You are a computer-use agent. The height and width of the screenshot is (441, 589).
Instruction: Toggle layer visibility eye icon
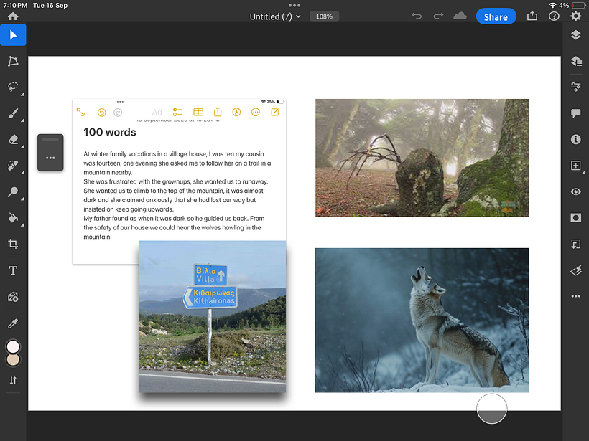click(575, 191)
